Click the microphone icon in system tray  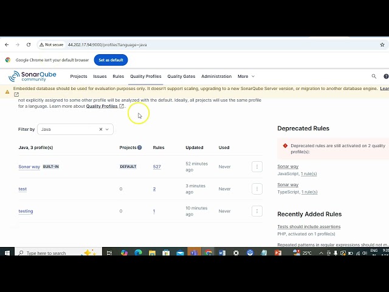click(336, 253)
